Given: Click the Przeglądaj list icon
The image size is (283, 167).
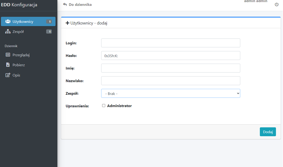Looking at the screenshot, I should (x=8, y=55).
